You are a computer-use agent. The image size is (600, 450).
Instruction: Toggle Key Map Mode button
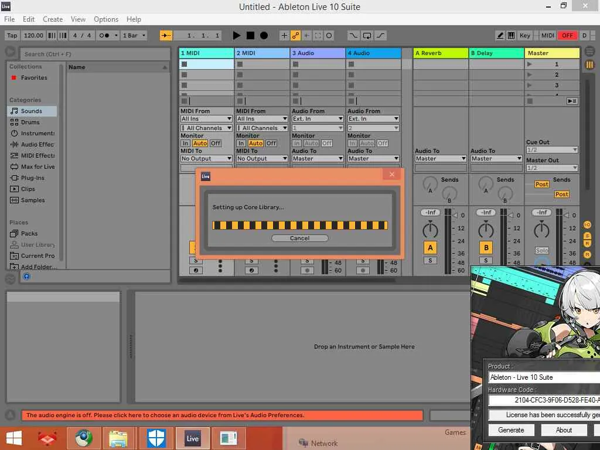tap(525, 36)
